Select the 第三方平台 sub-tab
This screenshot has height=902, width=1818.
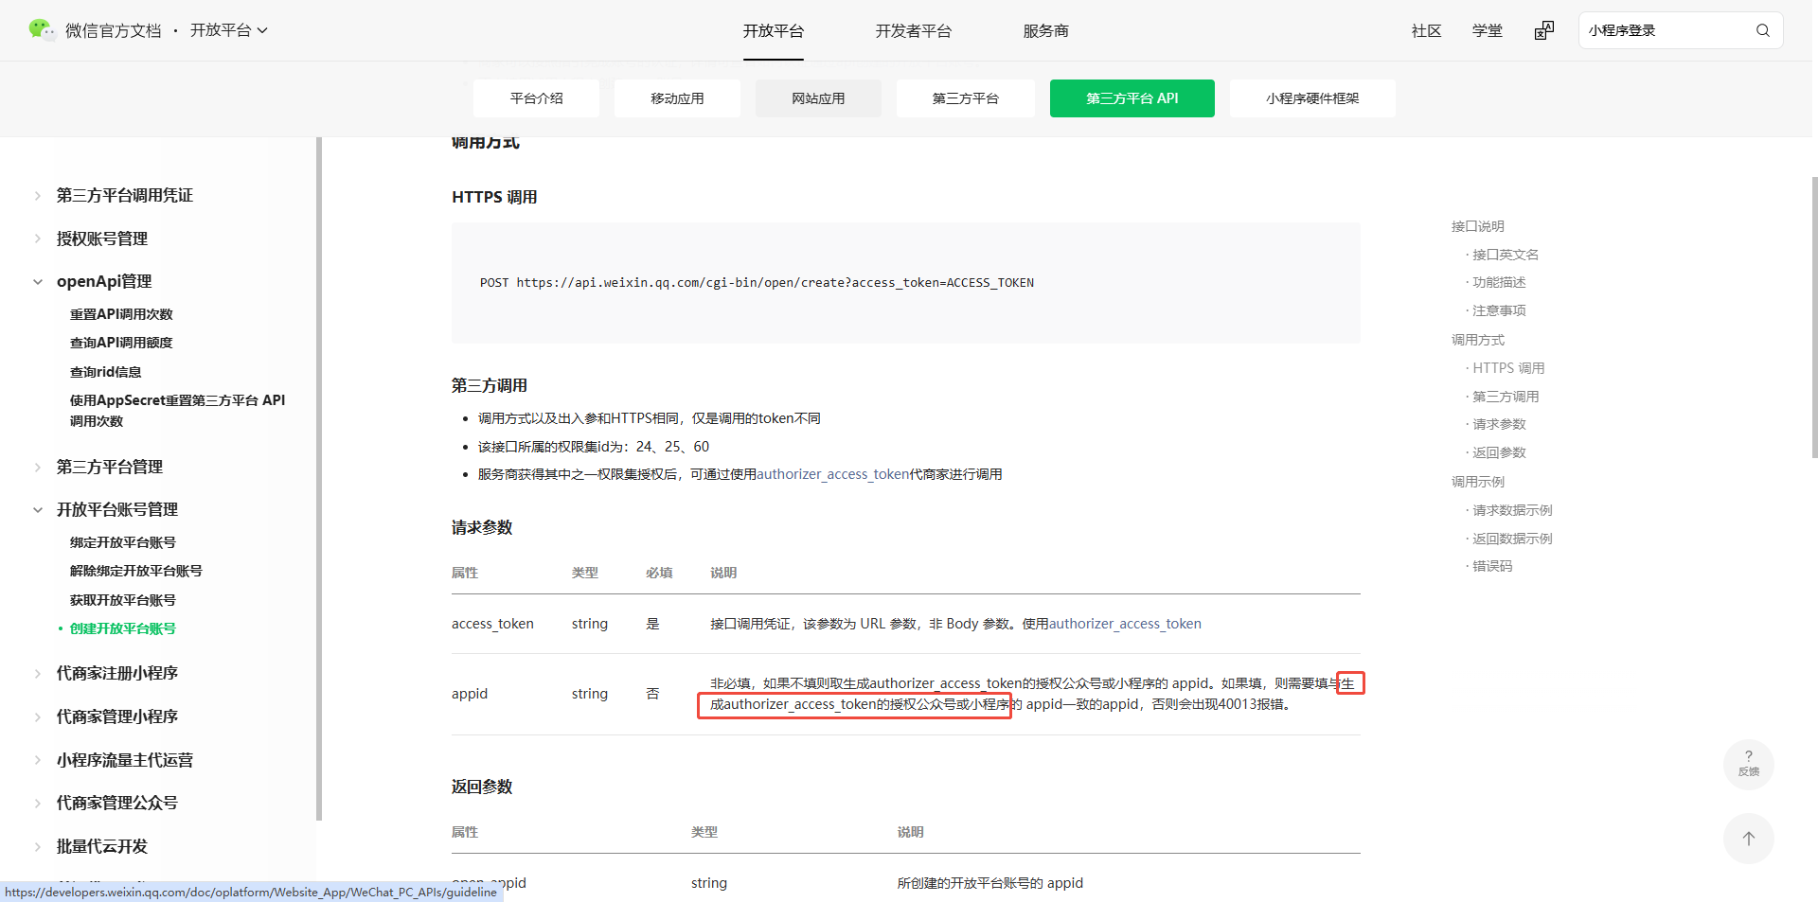[x=965, y=98]
